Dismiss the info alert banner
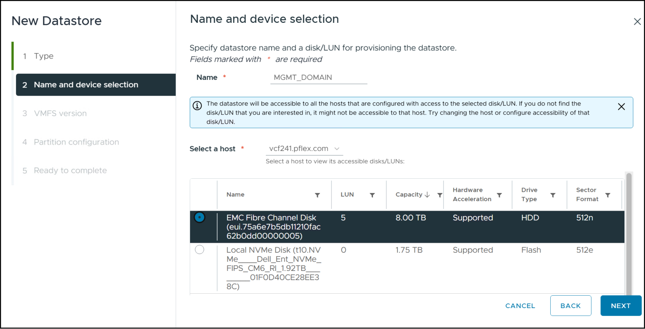Viewport: 645px width, 329px height. (621, 107)
